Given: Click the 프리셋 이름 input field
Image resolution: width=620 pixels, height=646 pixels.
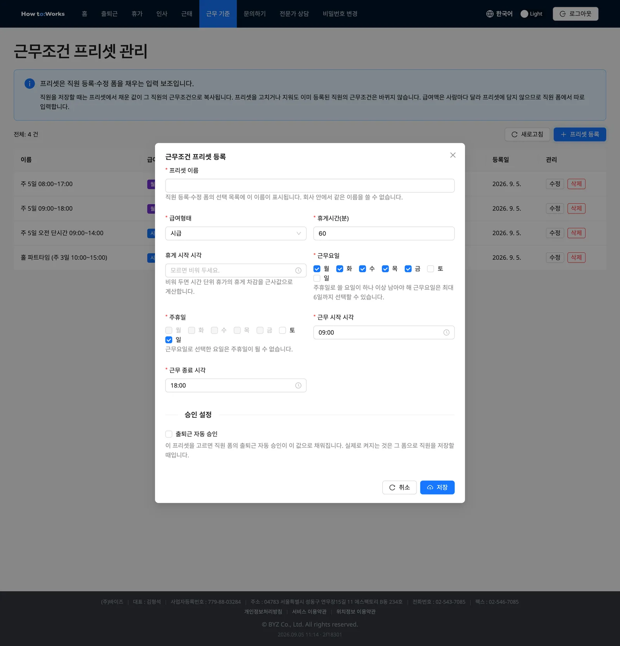Looking at the screenshot, I should (310, 186).
